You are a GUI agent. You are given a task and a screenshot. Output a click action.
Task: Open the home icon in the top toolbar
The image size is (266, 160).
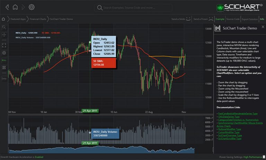click(15, 7)
